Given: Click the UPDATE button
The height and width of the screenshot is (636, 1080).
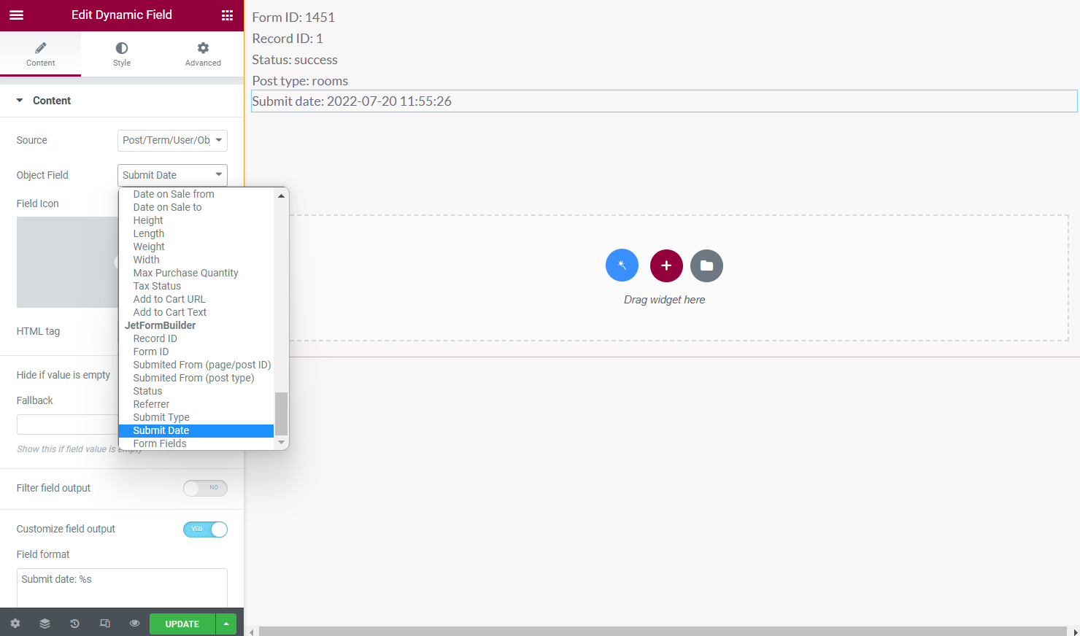Looking at the screenshot, I should 182,624.
